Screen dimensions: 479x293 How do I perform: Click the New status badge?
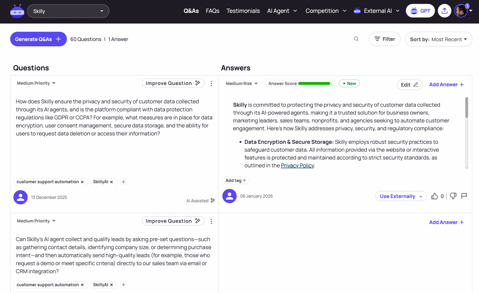(x=350, y=83)
